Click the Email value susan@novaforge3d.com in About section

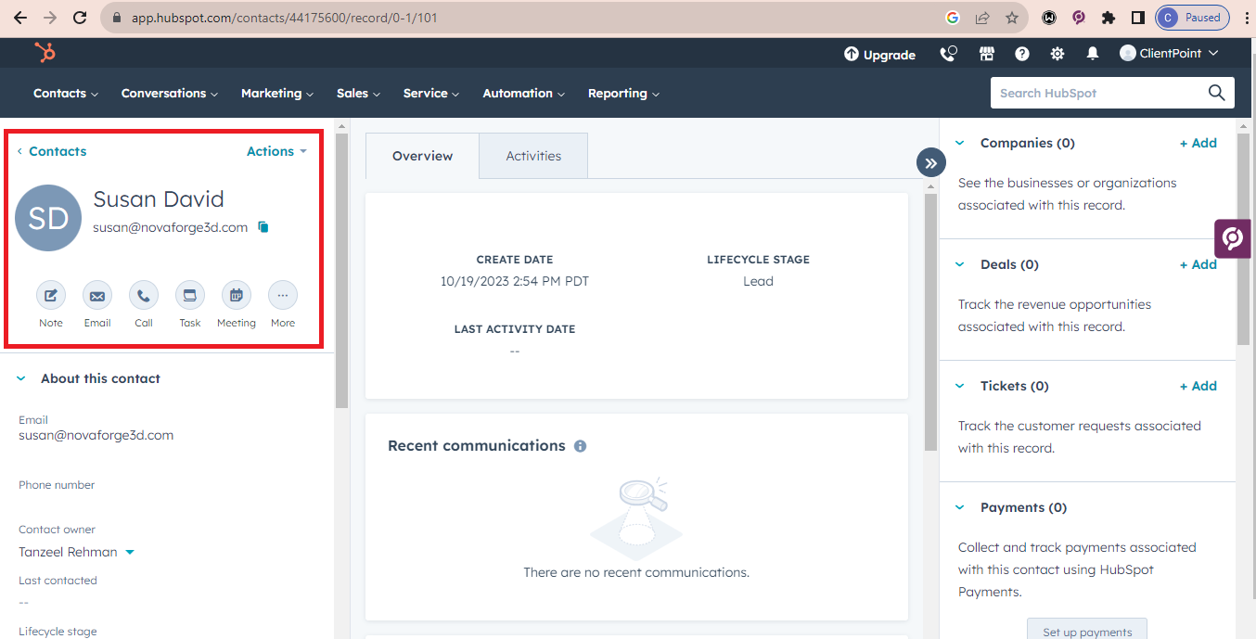point(96,435)
